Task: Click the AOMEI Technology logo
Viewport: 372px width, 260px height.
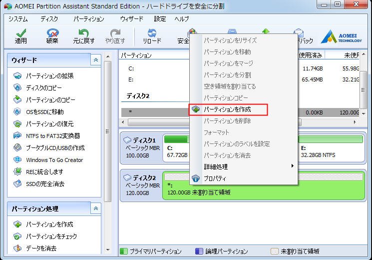Action: pos(342,37)
